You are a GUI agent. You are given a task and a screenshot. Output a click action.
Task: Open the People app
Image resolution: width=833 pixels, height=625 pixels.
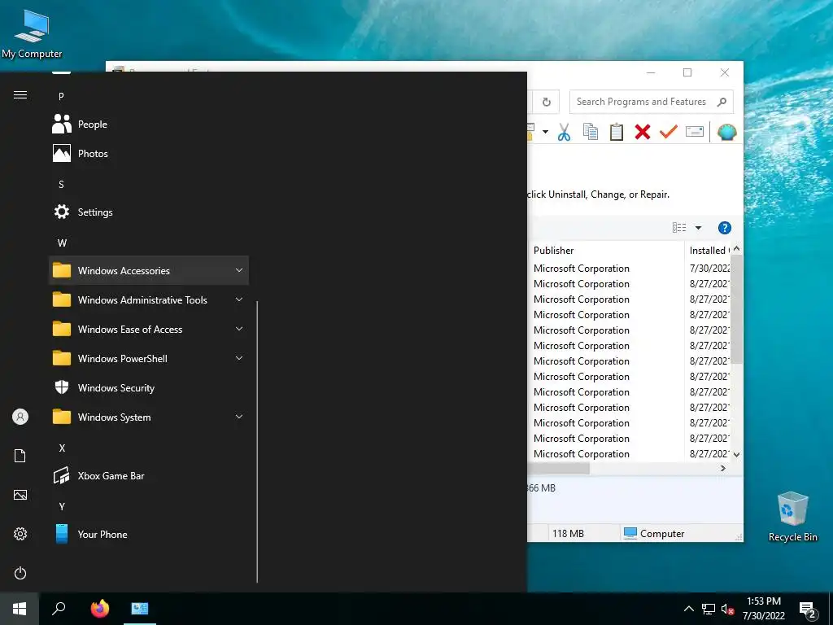pyautogui.click(x=149, y=125)
